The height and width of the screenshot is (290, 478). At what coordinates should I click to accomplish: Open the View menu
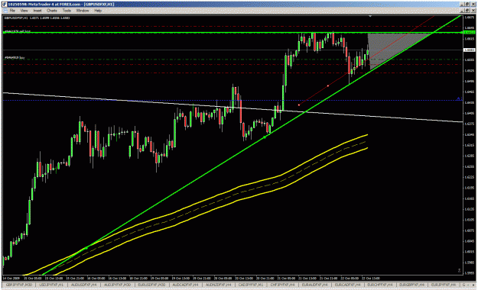(x=24, y=11)
